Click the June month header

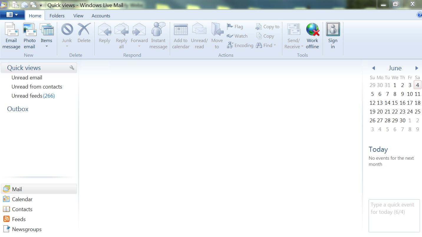point(395,68)
